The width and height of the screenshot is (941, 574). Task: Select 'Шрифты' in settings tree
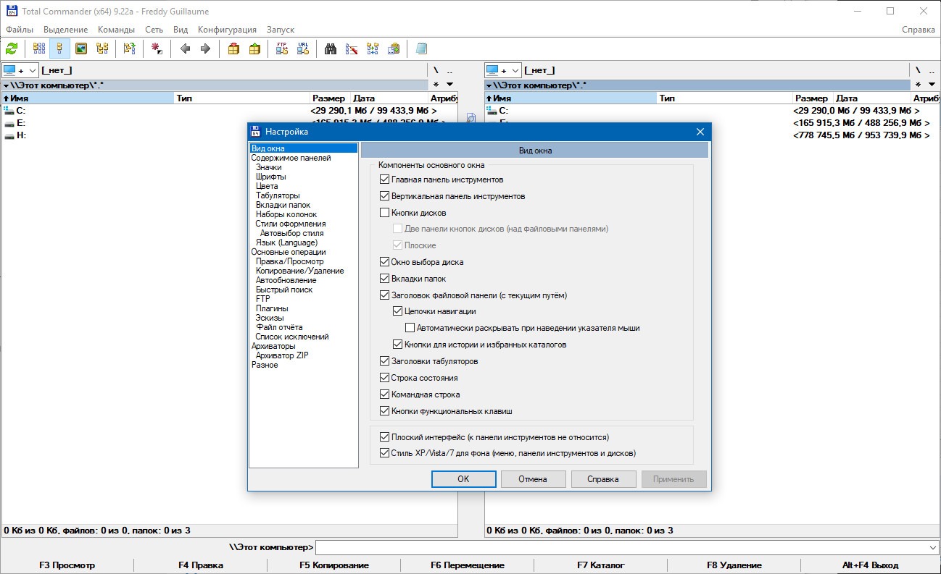pos(270,177)
